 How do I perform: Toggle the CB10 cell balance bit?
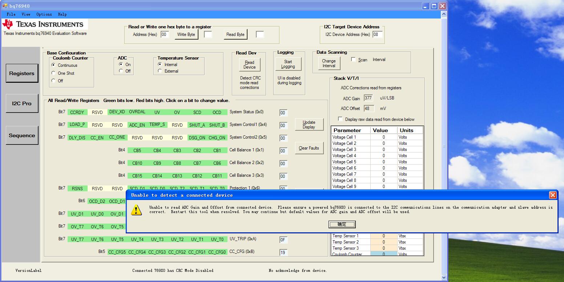pos(137,163)
